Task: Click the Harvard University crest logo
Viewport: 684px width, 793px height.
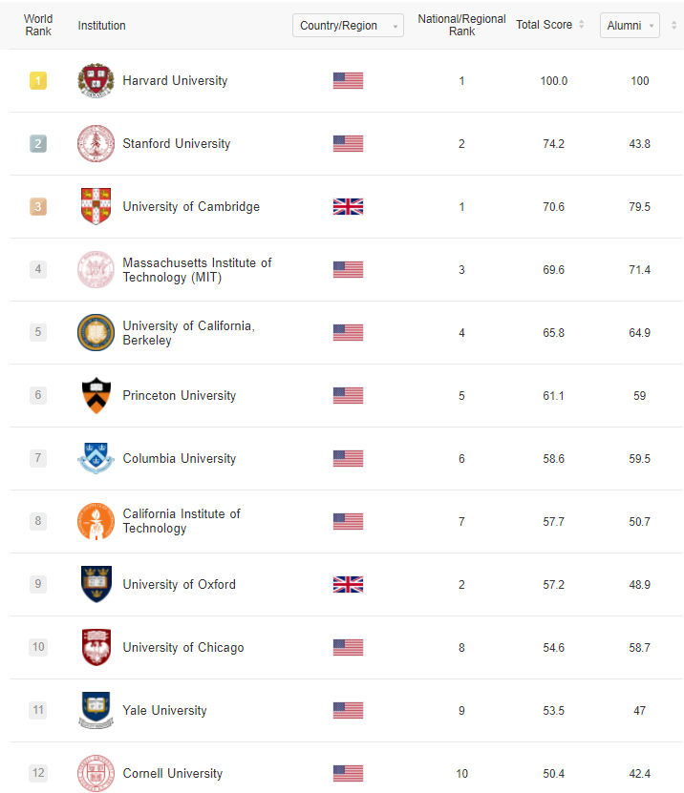Action: (x=96, y=80)
